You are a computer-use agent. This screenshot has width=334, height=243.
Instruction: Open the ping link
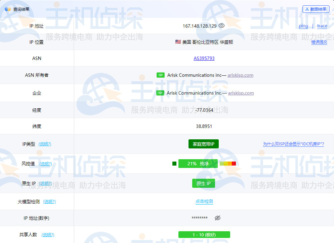(303, 26)
